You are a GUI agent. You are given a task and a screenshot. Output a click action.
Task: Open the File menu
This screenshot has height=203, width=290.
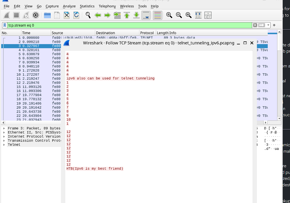click(x=6, y=6)
